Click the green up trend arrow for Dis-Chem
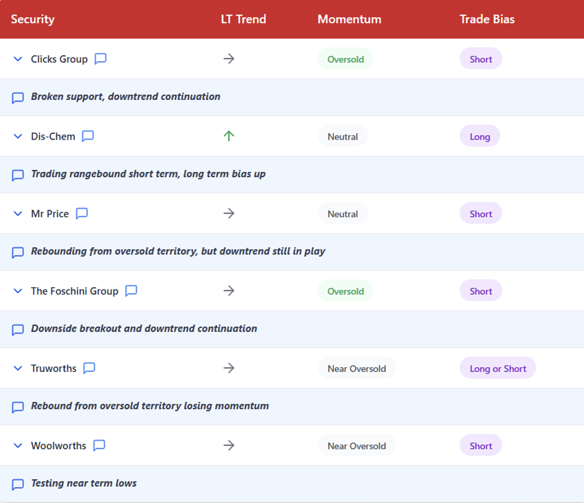The image size is (584, 503). pyautogui.click(x=229, y=136)
